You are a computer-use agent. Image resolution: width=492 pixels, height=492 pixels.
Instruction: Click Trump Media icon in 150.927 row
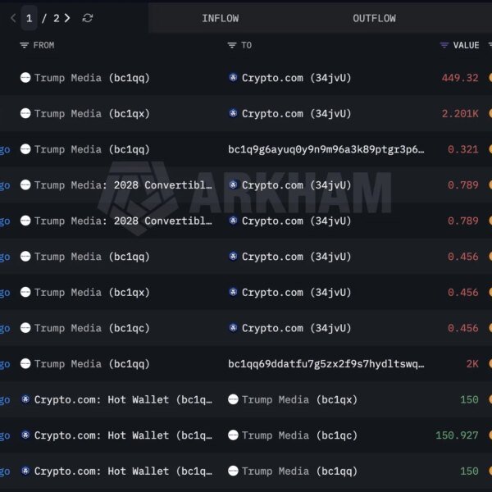[233, 435]
